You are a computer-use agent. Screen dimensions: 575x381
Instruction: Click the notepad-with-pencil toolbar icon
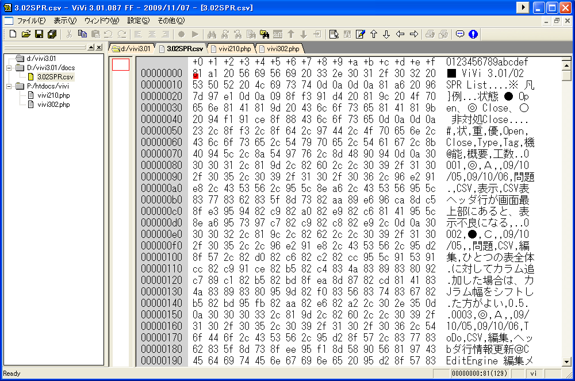pos(360,34)
